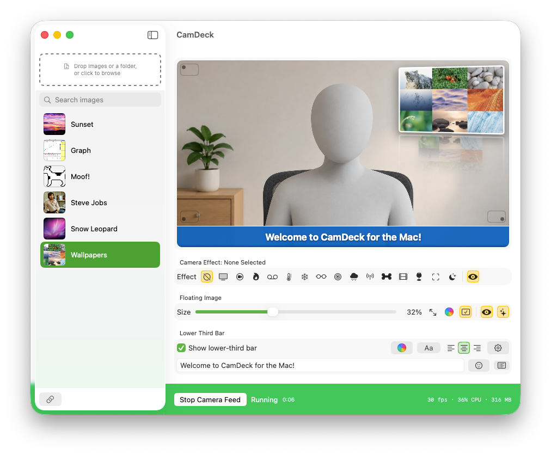The height and width of the screenshot is (455, 551).
Task: Open lower-third bar gear settings
Action: (498, 348)
